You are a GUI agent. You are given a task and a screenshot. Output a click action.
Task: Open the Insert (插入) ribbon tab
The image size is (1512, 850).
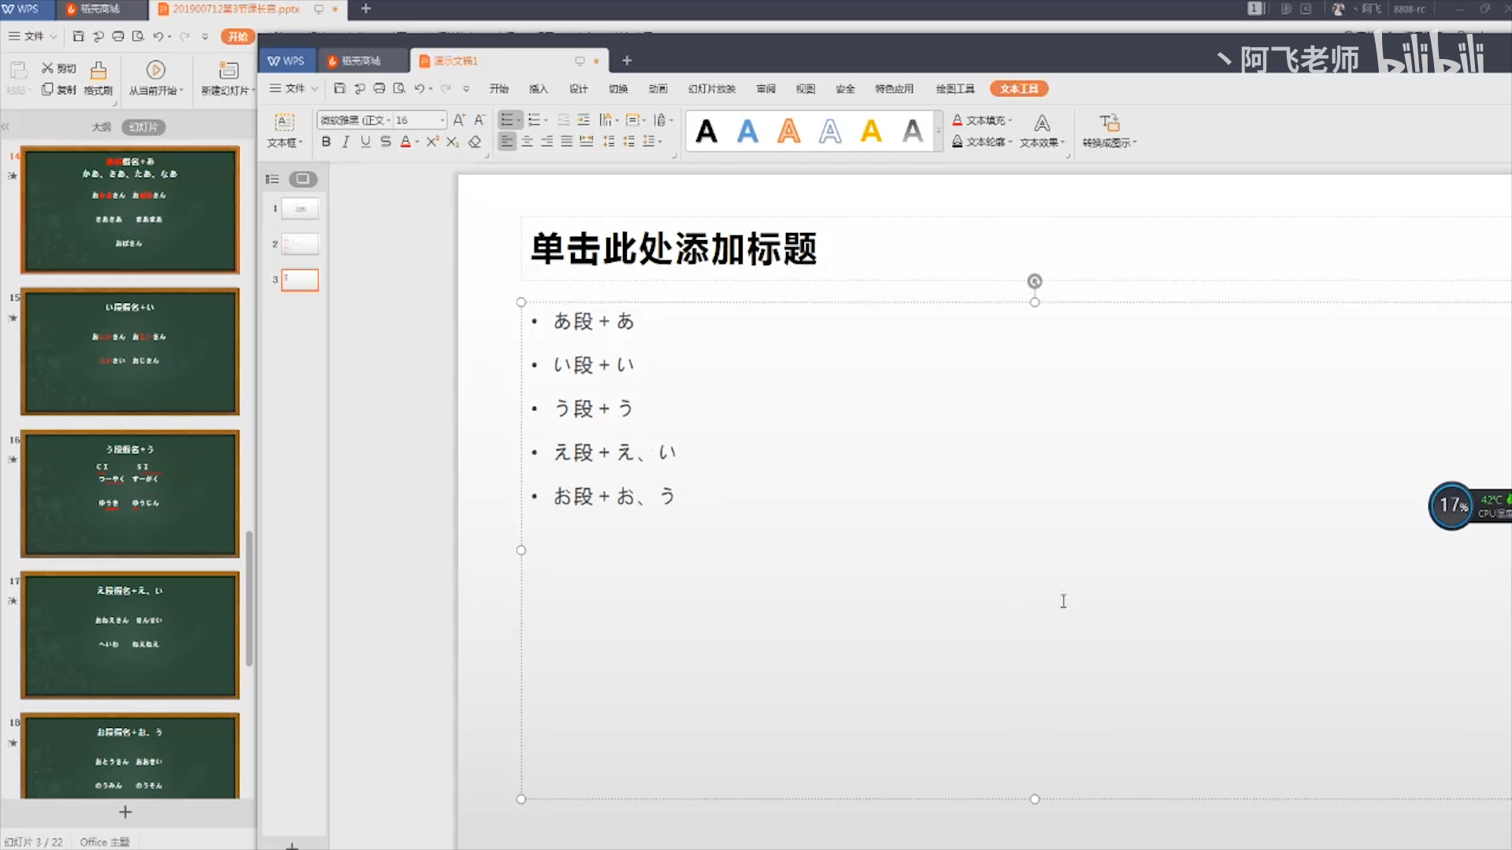point(538,88)
